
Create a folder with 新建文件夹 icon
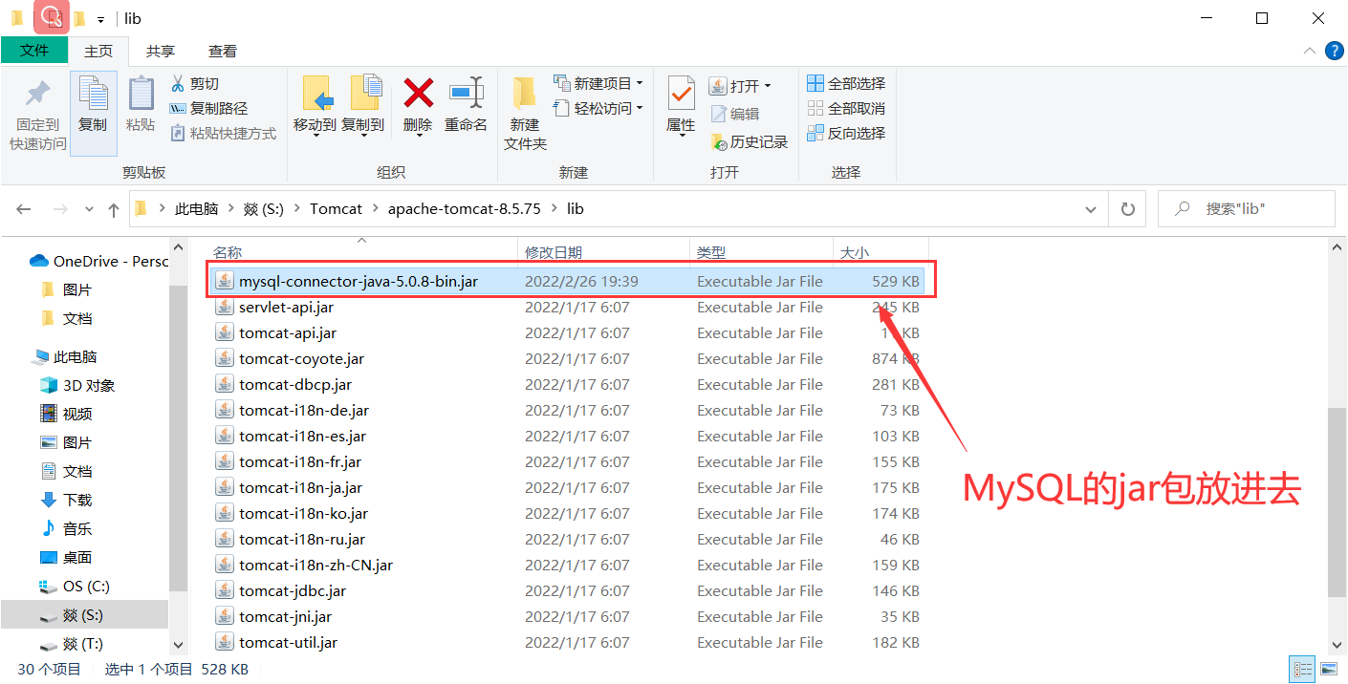tap(521, 113)
